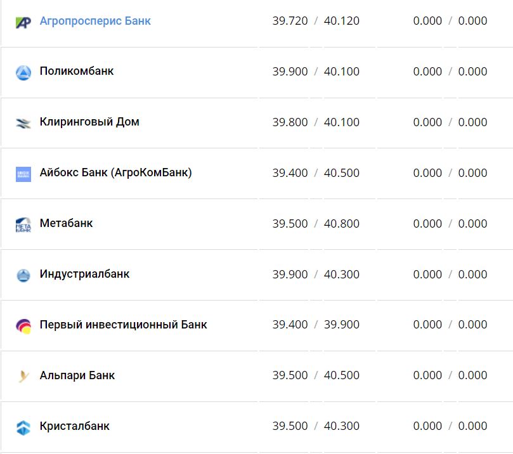Click the Поликомбанк logo icon
513x454 pixels.
coord(23,72)
